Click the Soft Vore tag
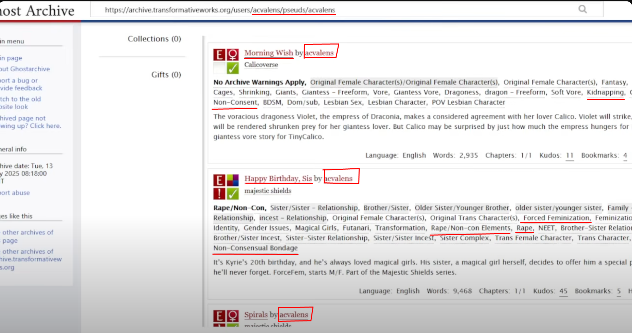 [x=566, y=92]
